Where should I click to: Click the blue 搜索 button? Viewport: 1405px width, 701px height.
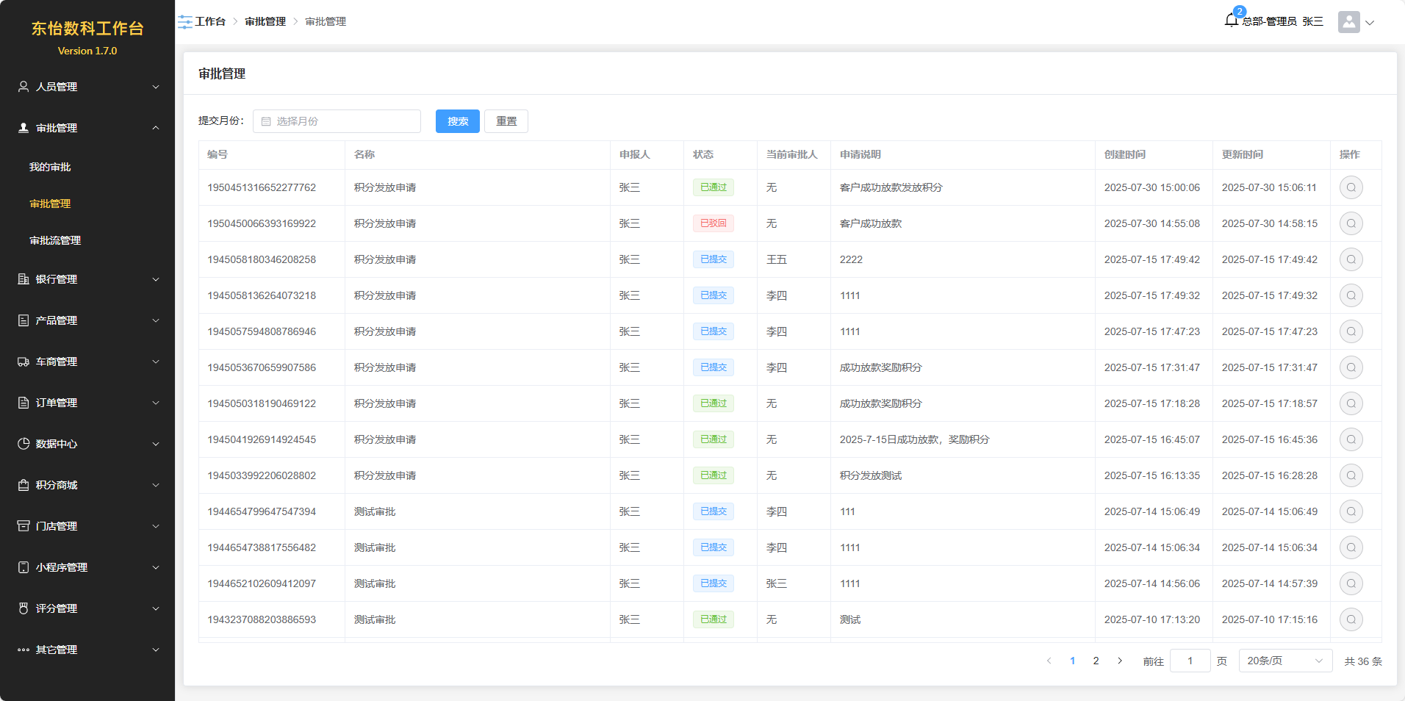click(x=457, y=121)
